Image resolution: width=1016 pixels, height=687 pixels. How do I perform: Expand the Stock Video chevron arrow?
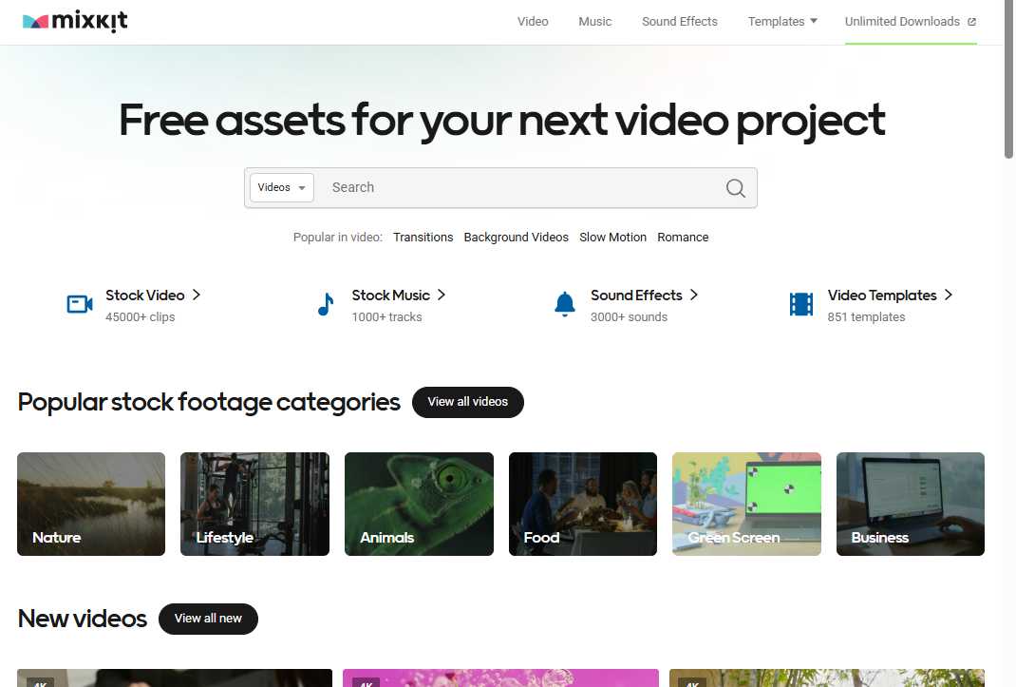(x=197, y=295)
